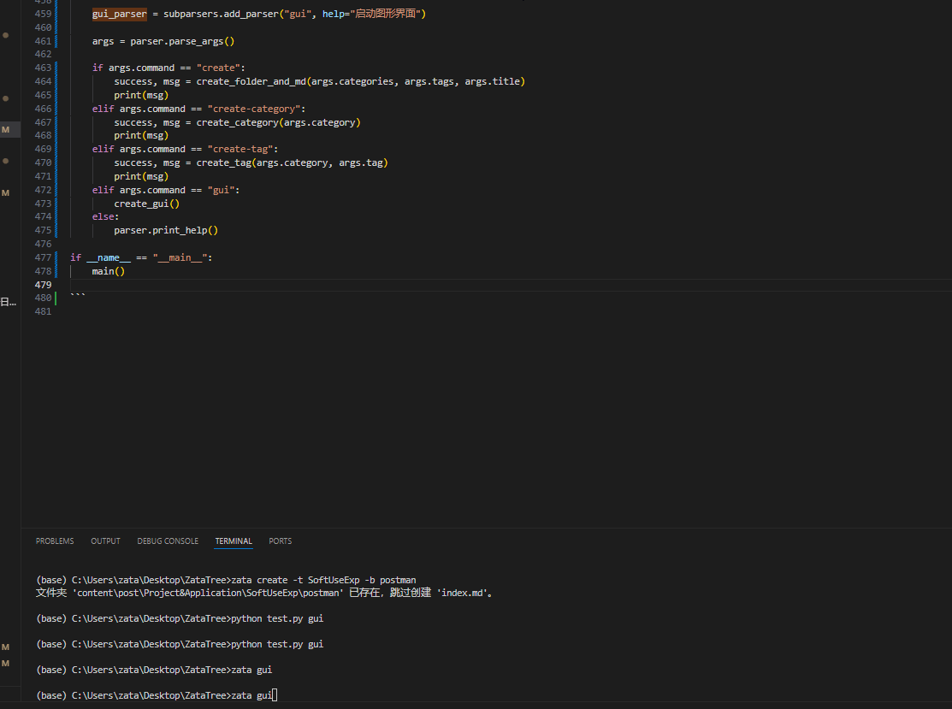
Task: Click the highlighted gui_parser variable
Action: click(120, 14)
